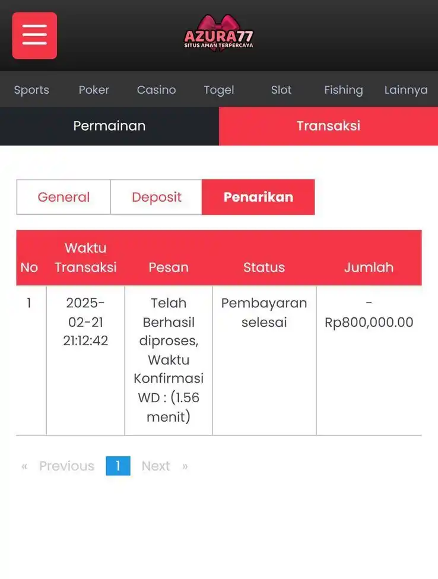Select Casino in navigation bar
Image resolution: width=438 pixels, height=579 pixels.
click(x=156, y=90)
